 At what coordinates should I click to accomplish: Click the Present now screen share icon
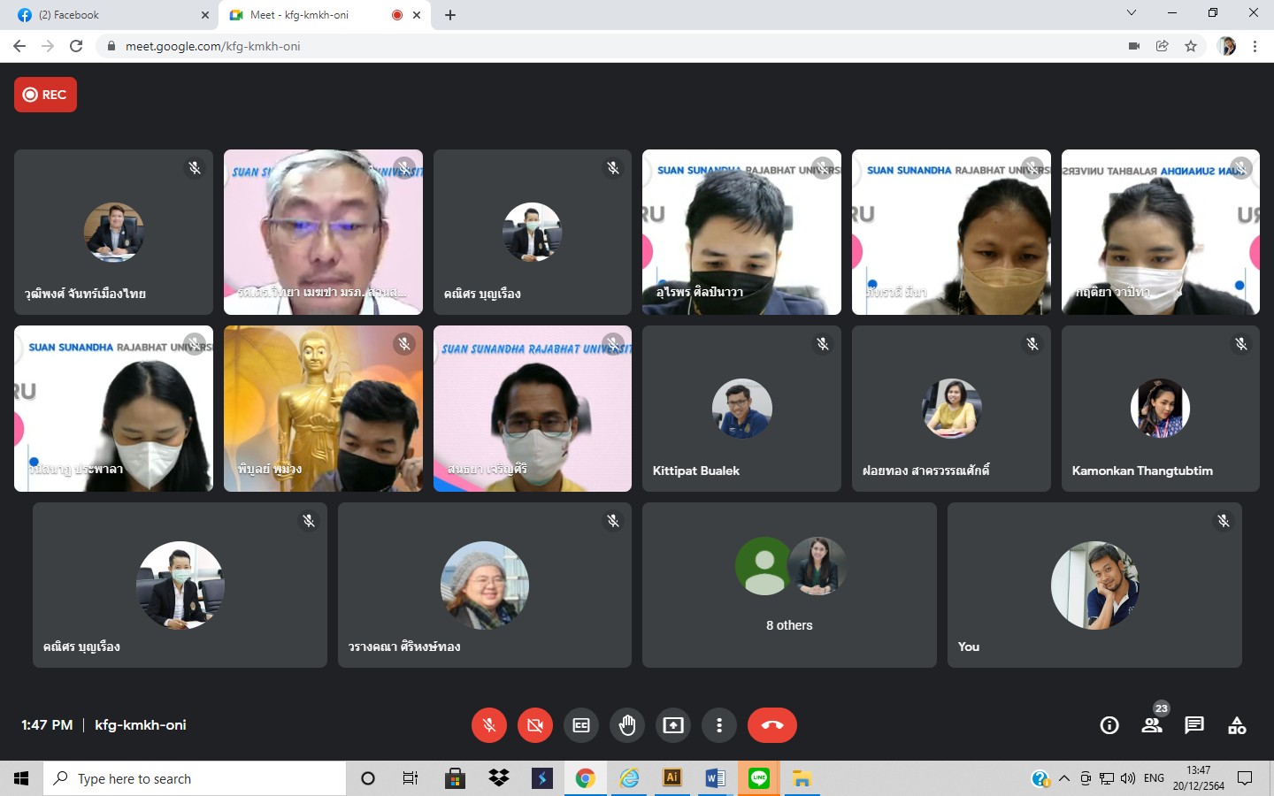pyautogui.click(x=673, y=725)
